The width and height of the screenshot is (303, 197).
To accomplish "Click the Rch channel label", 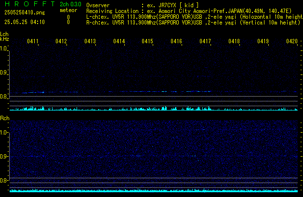I will (5, 118).
